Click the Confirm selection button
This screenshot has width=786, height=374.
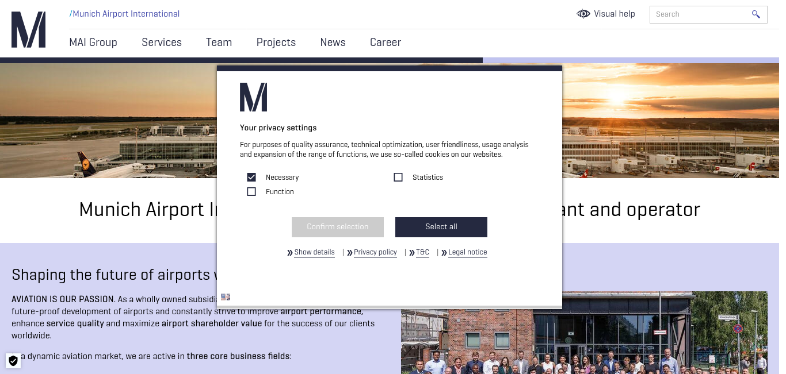pos(338,227)
